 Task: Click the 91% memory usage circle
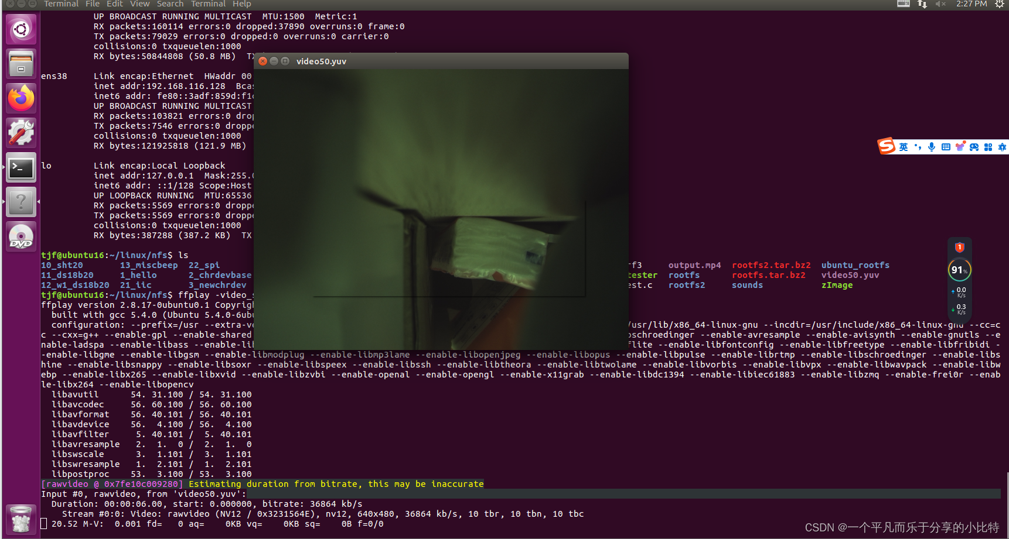(959, 270)
